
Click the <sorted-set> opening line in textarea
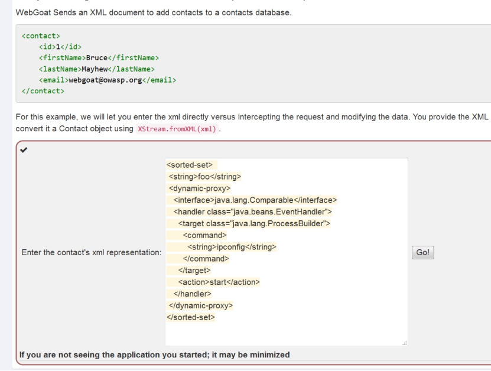[190, 165]
